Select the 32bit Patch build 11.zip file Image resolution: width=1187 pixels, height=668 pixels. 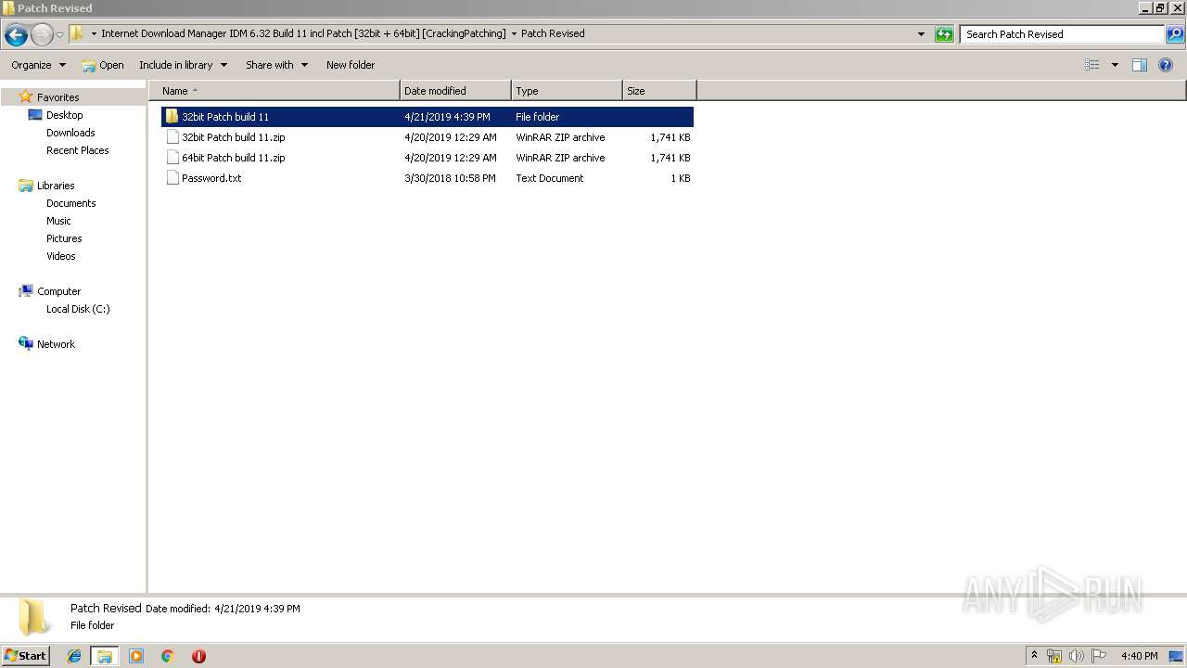(427, 137)
